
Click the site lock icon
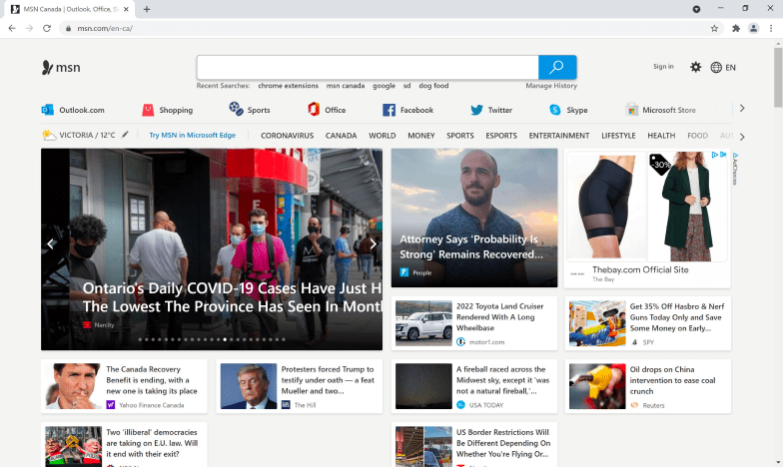click(x=68, y=28)
